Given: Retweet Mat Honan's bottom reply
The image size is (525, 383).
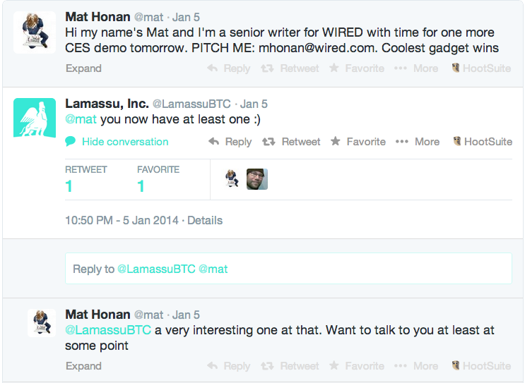Looking at the screenshot, I should (x=290, y=366).
